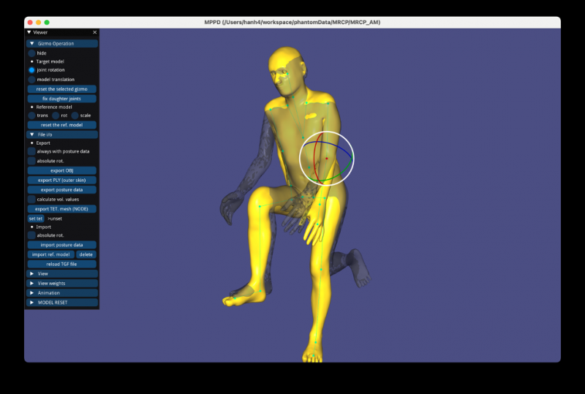Check the always with posture data box
The width and height of the screenshot is (585, 394).
pos(31,151)
